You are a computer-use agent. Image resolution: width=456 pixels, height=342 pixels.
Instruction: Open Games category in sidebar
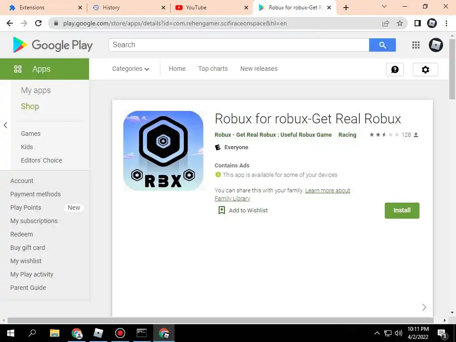[31, 134]
